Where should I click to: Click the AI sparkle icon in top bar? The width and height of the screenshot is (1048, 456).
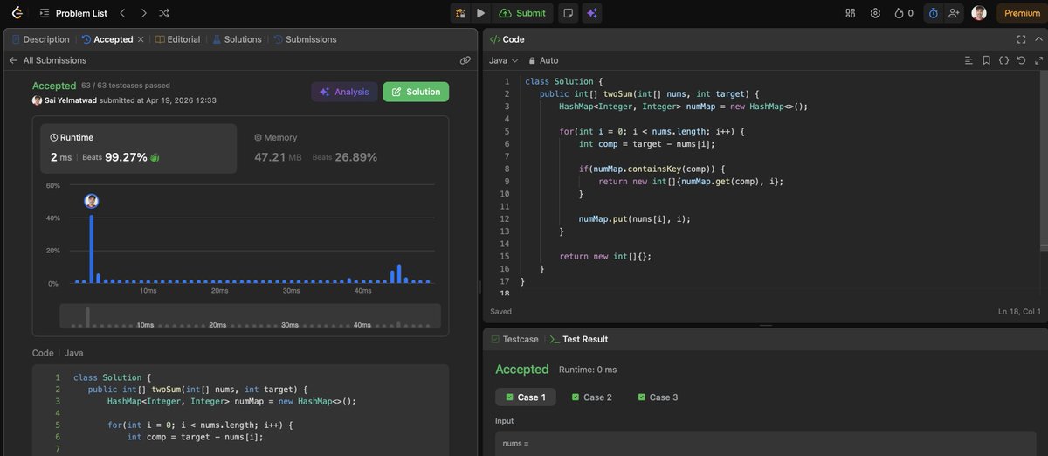click(592, 13)
